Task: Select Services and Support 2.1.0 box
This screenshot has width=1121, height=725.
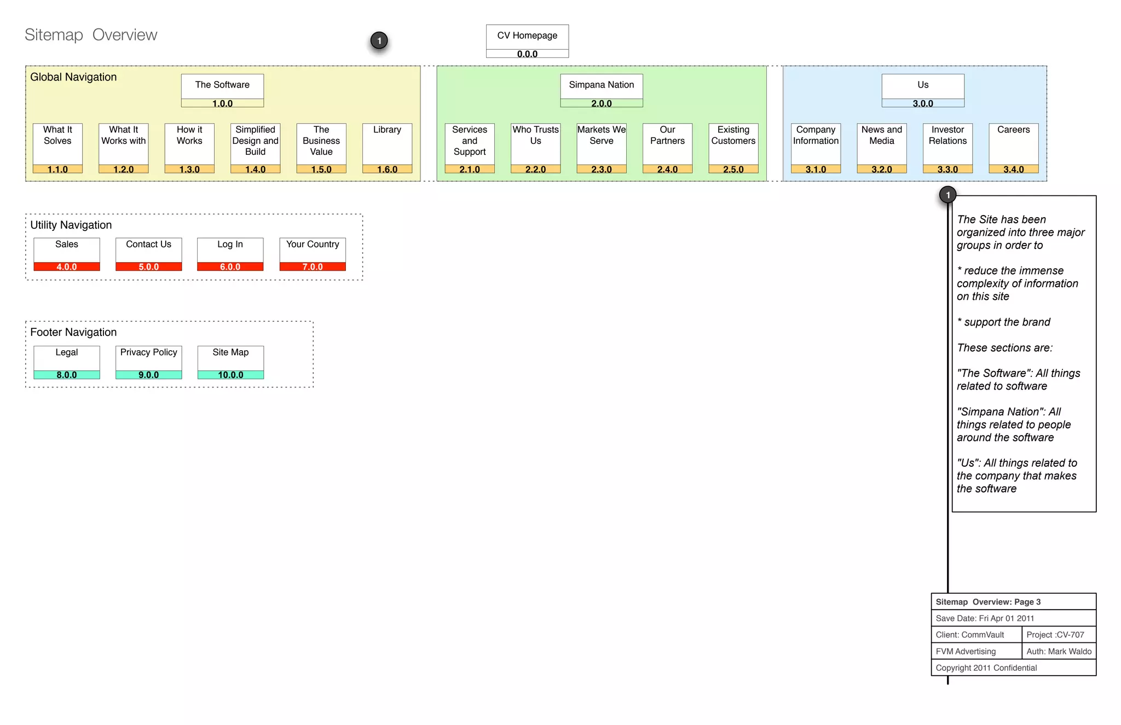Action: (470, 148)
